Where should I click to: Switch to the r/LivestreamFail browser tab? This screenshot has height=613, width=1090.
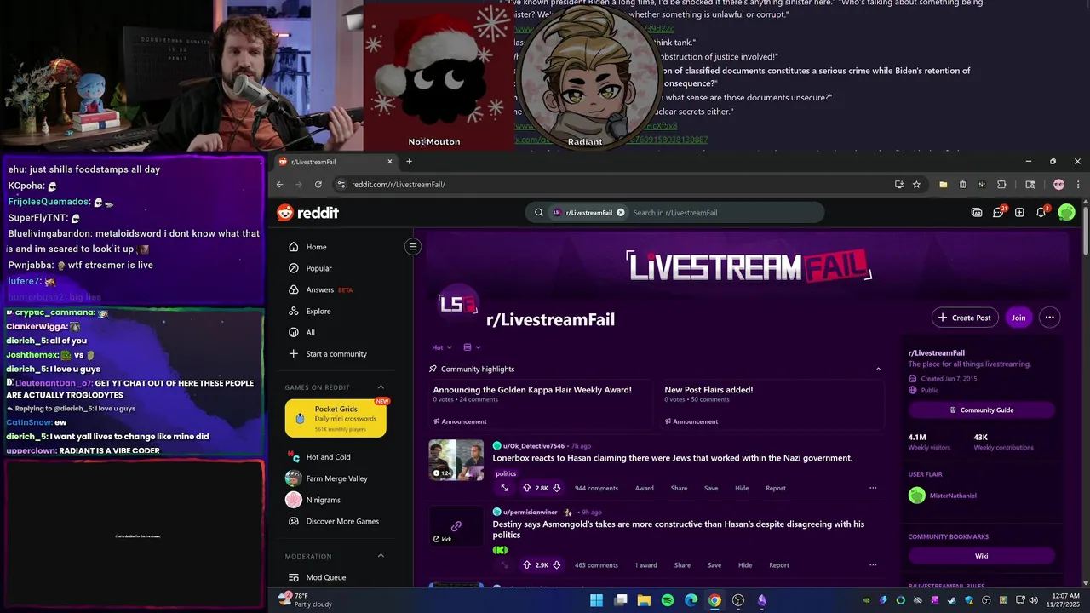pos(335,162)
